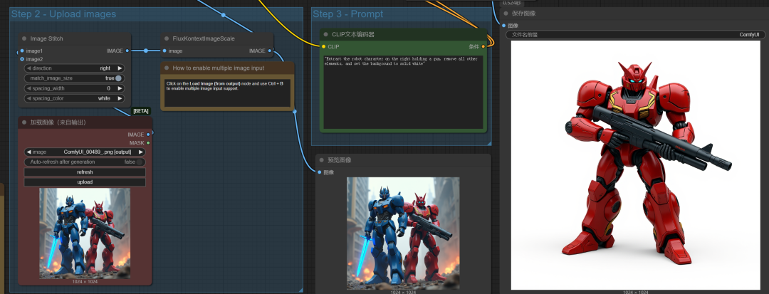The height and width of the screenshot is (294, 769).
Task: Click the 保存图像 node title
Action: (524, 14)
